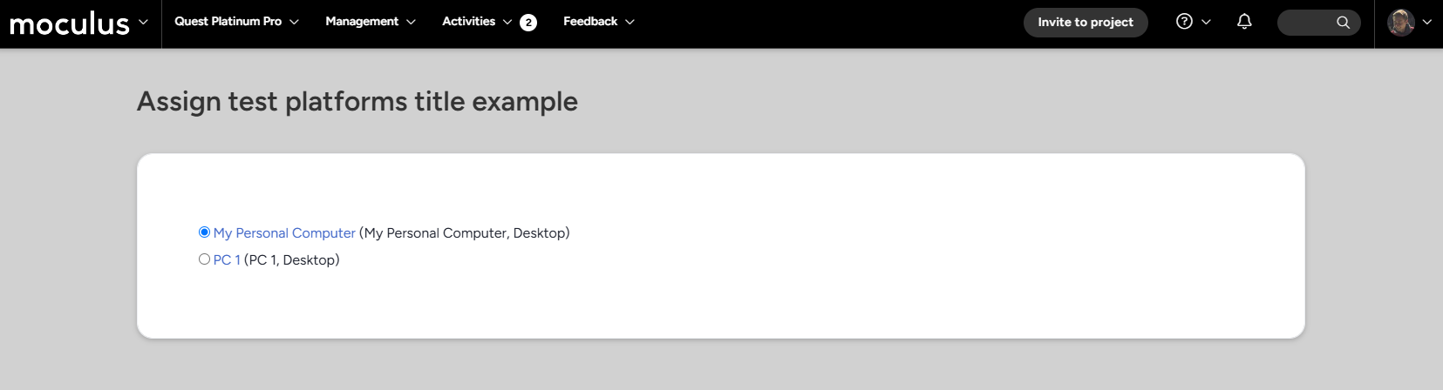The height and width of the screenshot is (390, 1443).
Task: Expand the chevron next to the help icon
Action: [1206, 23]
